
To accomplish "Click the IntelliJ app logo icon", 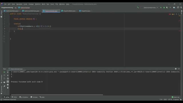I will [x=2, y=4].
